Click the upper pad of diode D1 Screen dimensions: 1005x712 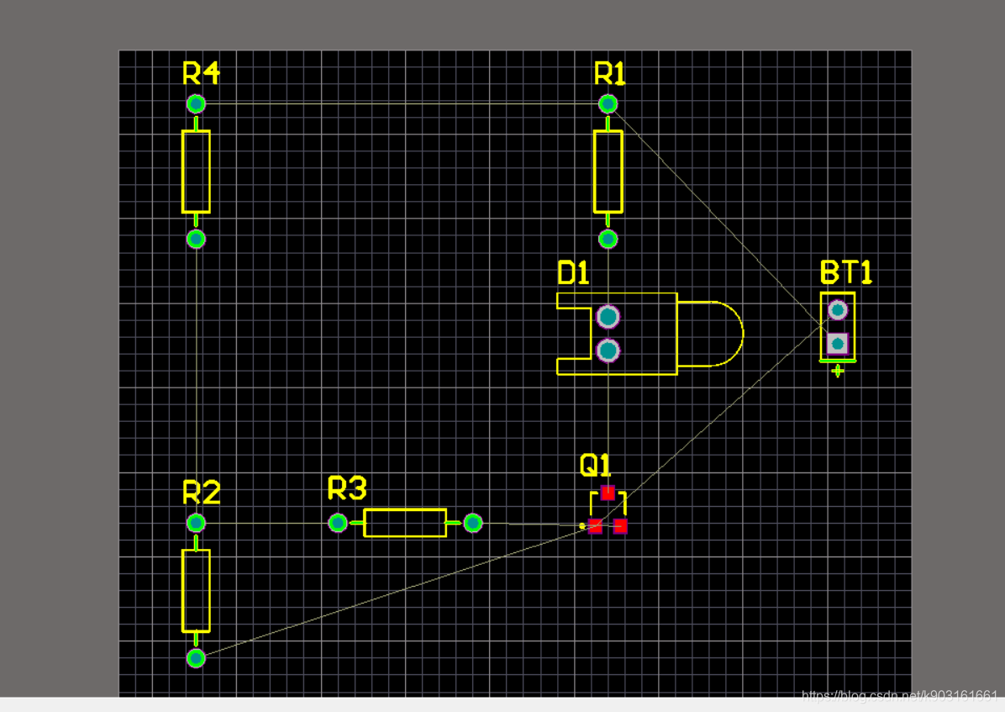click(x=608, y=317)
